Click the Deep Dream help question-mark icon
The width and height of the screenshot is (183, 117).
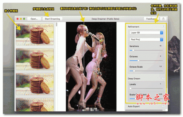point(163,79)
